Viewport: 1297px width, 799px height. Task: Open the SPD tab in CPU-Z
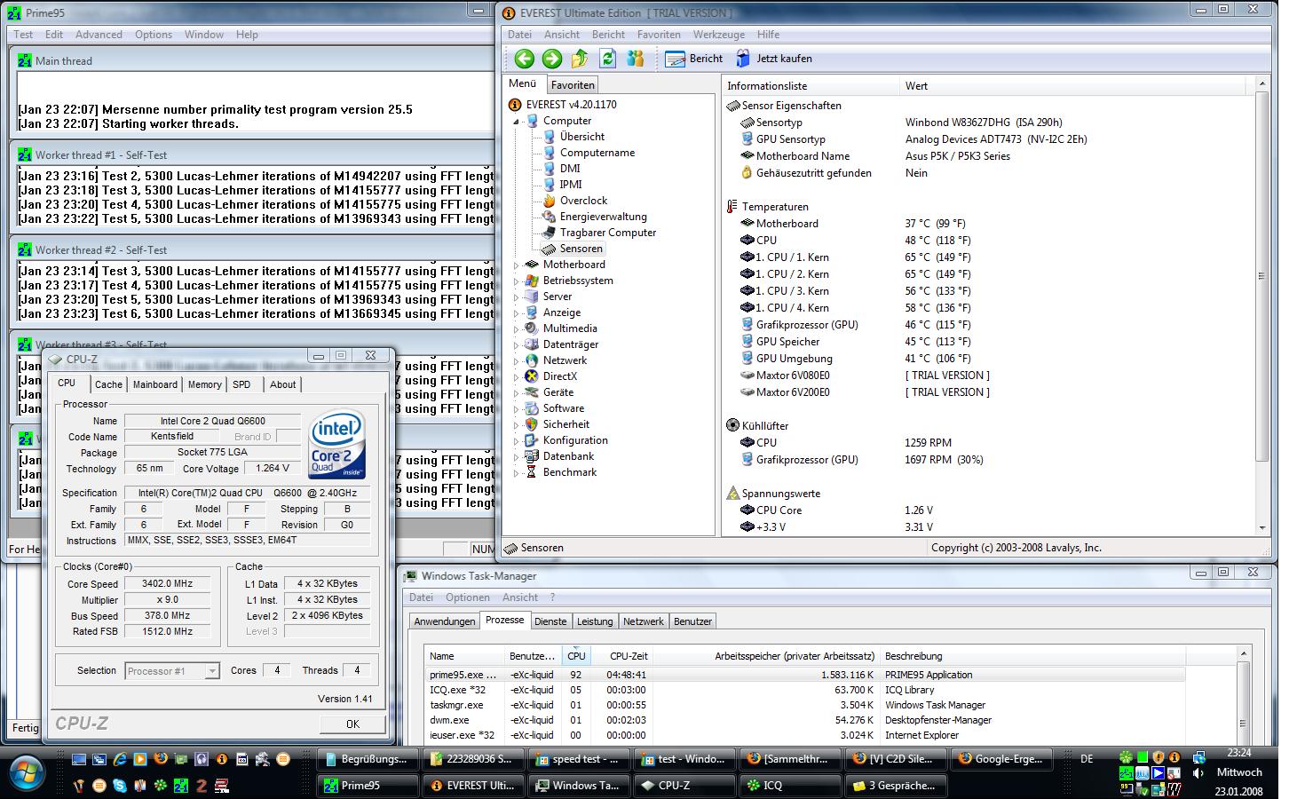[x=241, y=384]
